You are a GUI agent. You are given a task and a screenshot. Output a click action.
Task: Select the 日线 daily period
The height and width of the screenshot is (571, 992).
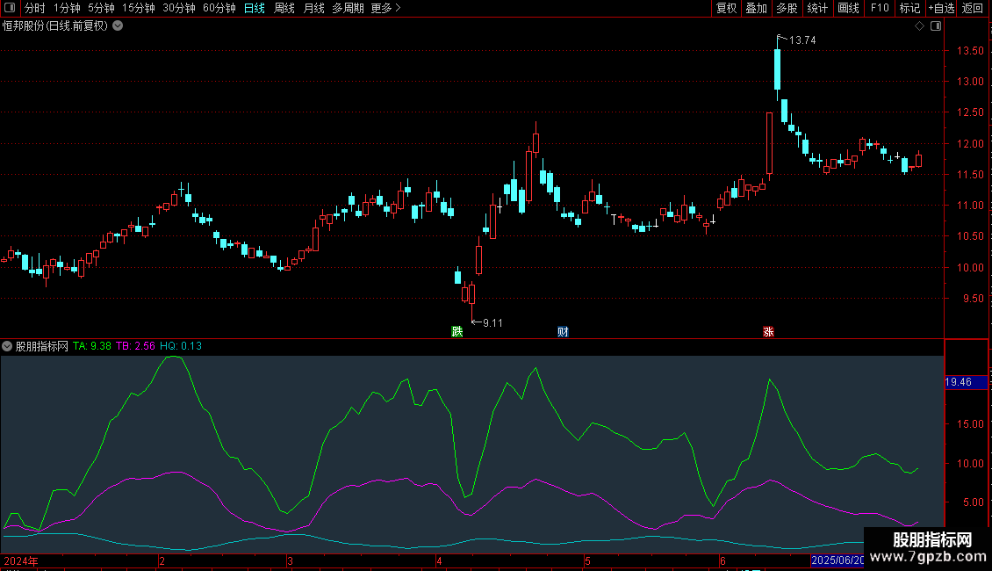[255, 8]
